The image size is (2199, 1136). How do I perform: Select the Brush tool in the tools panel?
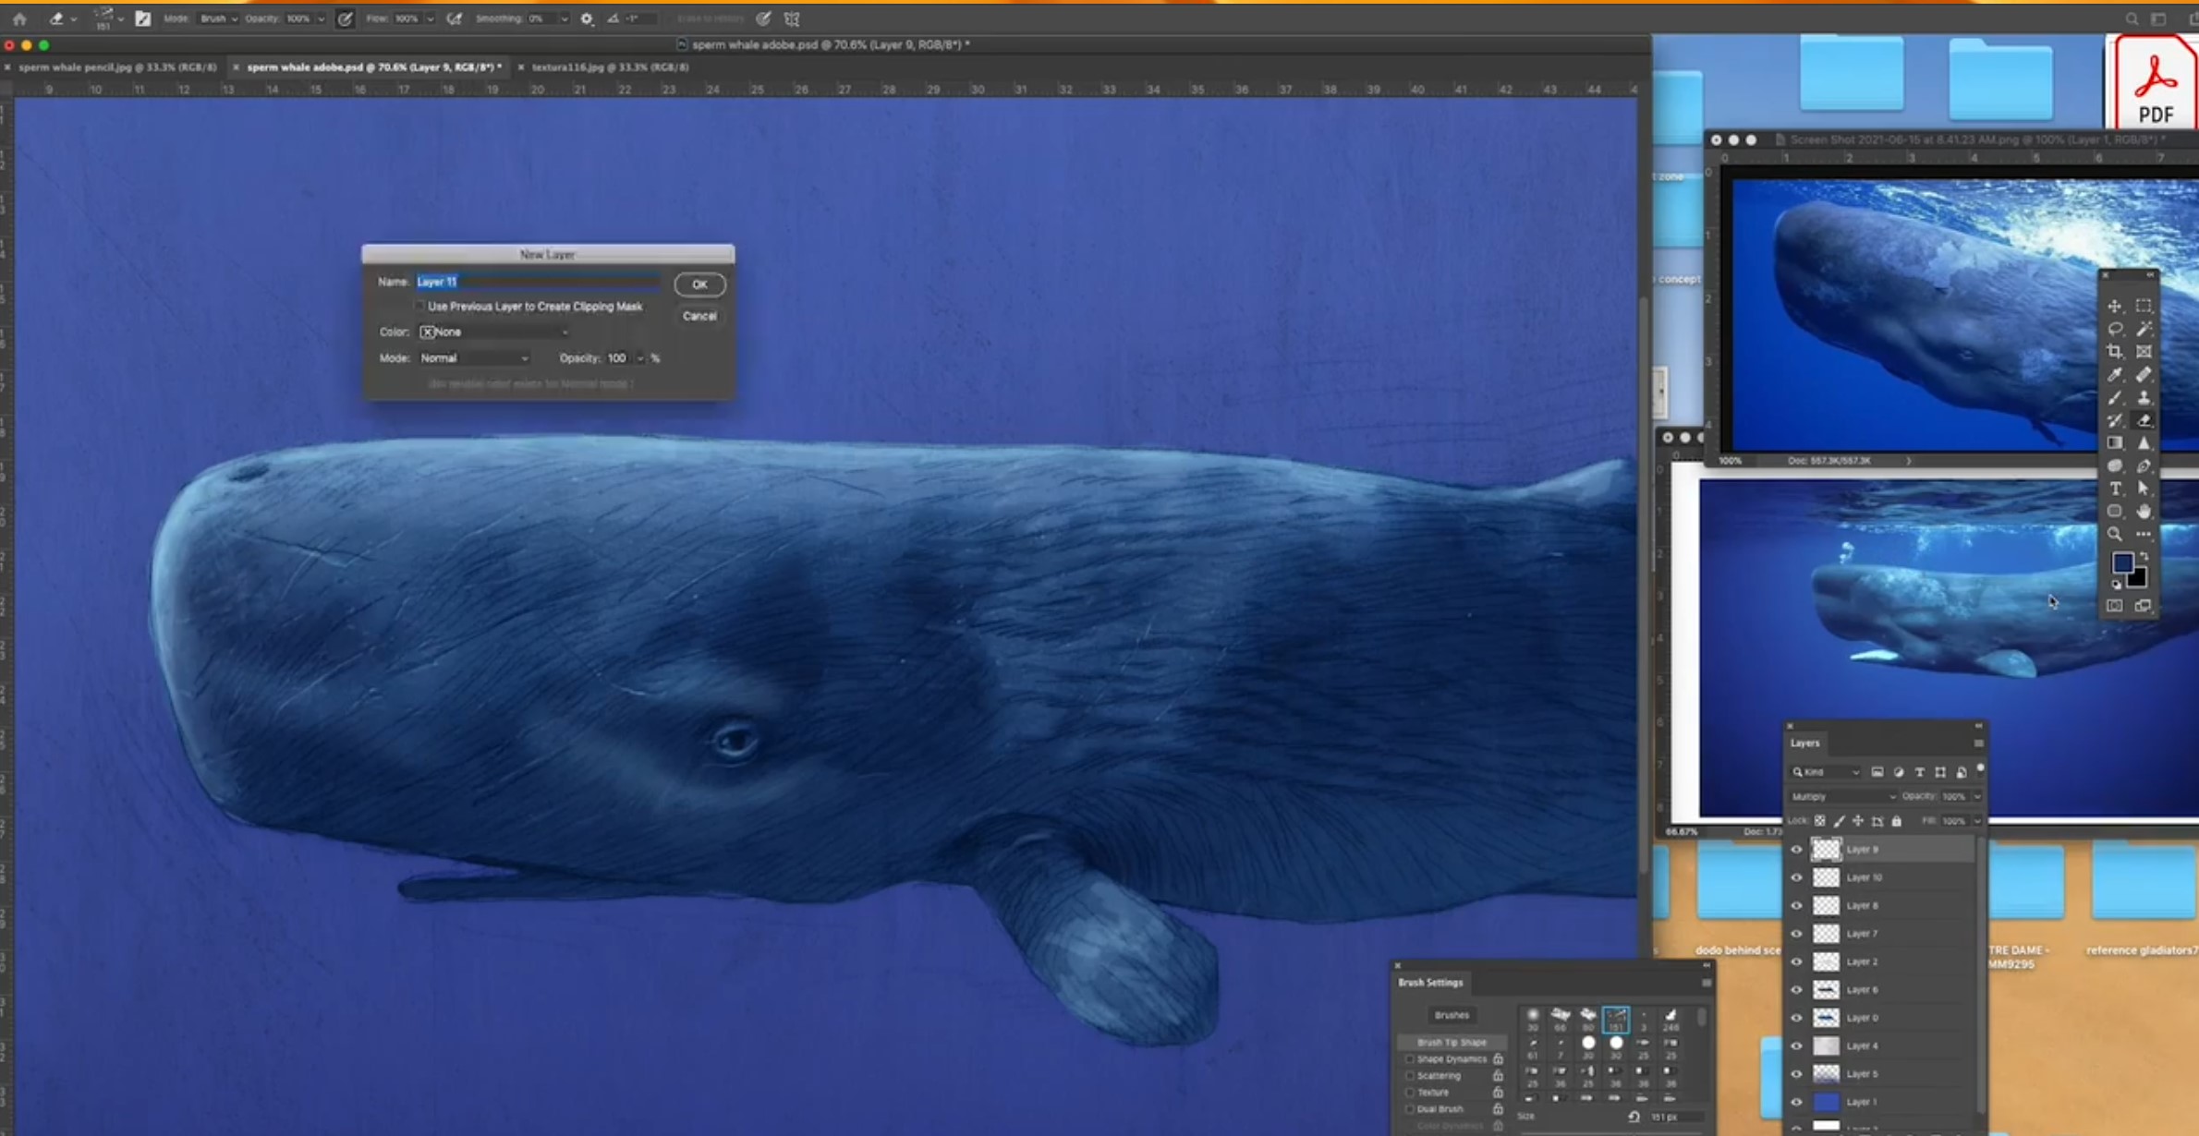(x=2115, y=398)
